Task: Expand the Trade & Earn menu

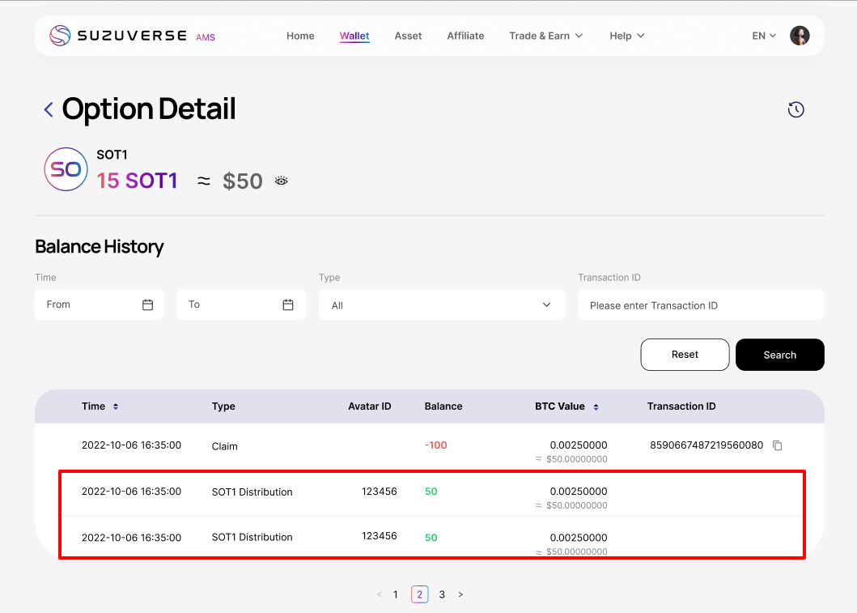Action: [545, 36]
